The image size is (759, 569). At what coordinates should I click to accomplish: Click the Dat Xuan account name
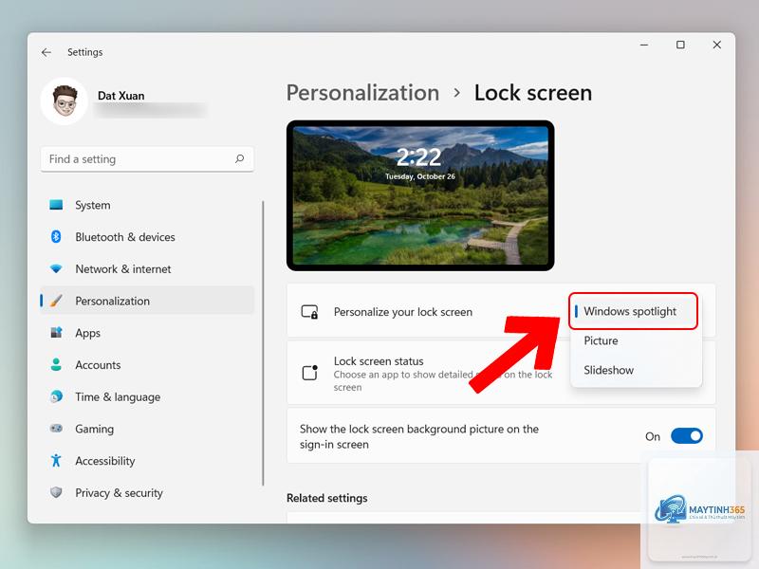coord(121,96)
